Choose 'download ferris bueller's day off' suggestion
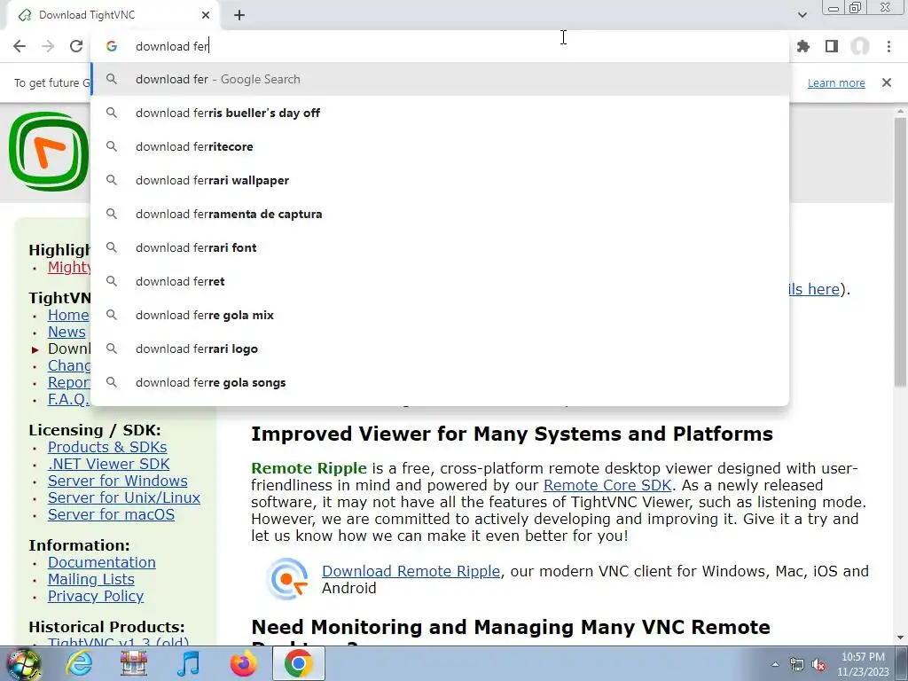The width and height of the screenshot is (908, 681). pos(440,113)
